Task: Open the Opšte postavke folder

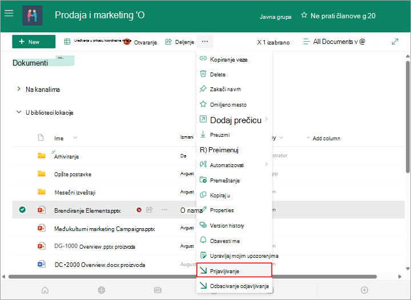Action: pos(72,175)
